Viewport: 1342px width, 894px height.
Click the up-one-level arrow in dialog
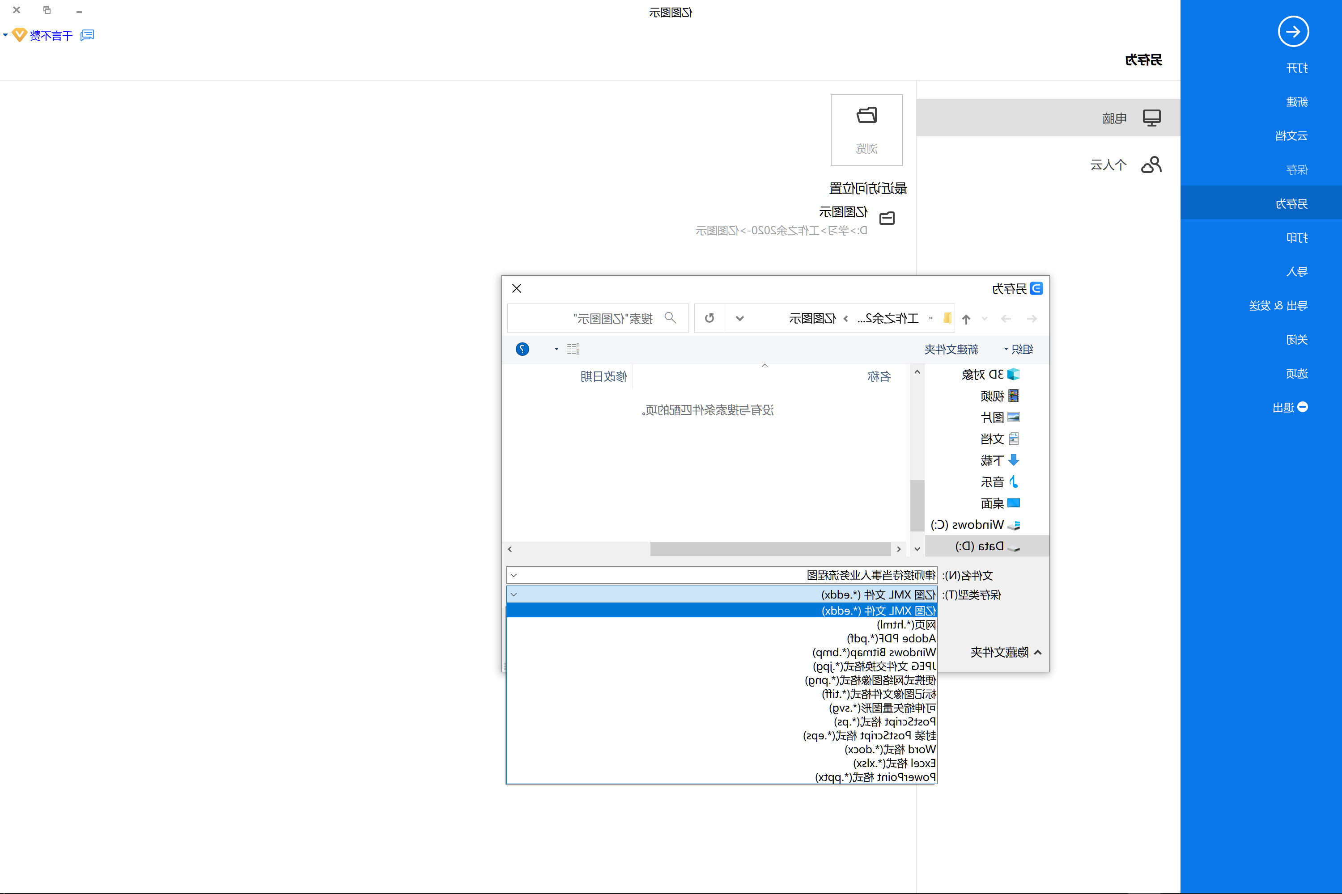966,319
